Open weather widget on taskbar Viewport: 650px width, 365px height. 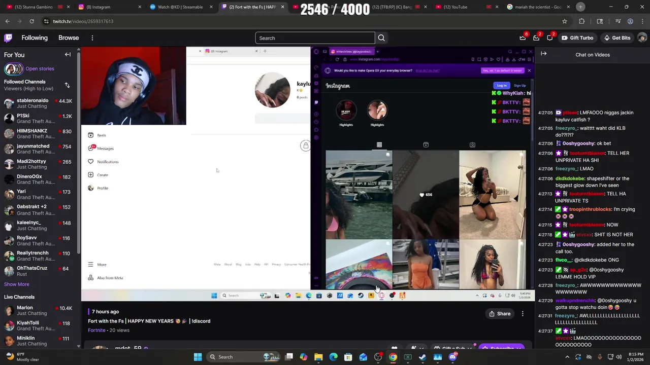click(x=21, y=357)
